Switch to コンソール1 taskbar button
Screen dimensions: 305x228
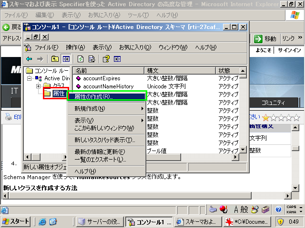pyautogui.click(x=149, y=221)
